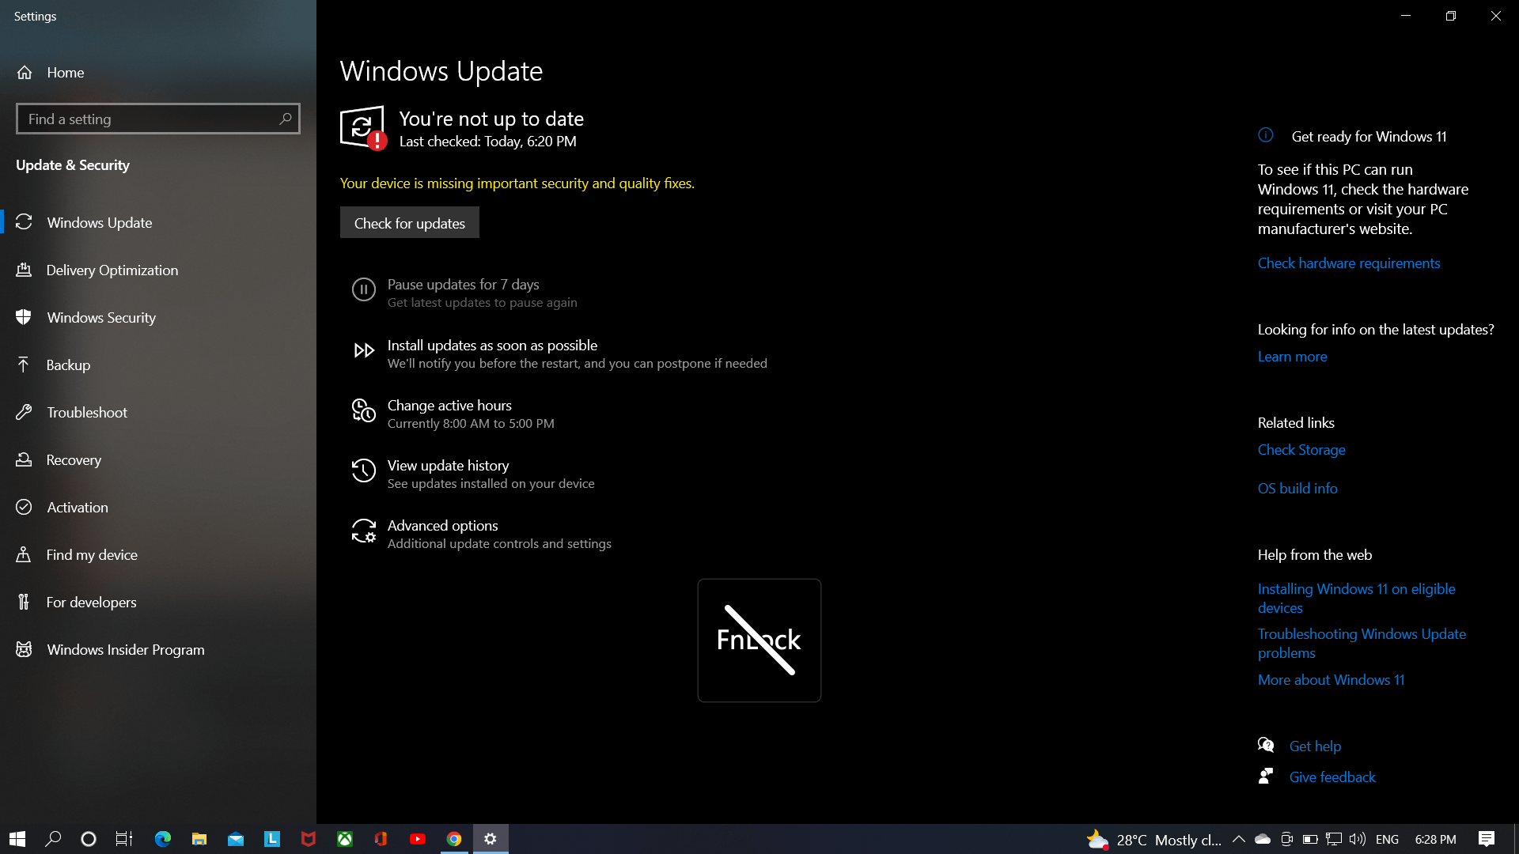Viewport: 1519px width, 854px height.
Task: Click the Learn more link
Action: [1293, 357]
